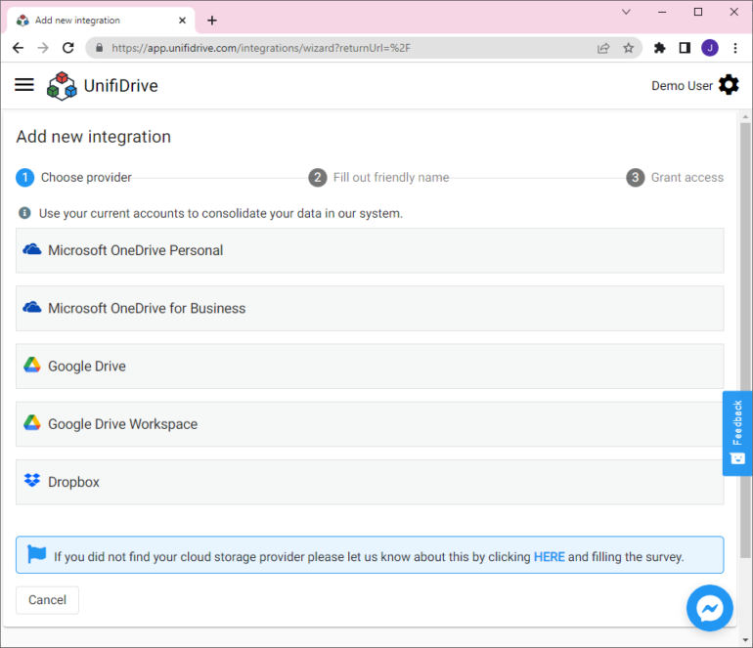This screenshot has height=648, width=753.
Task: Click the page vertical scrollbar
Action: tap(745, 340)
